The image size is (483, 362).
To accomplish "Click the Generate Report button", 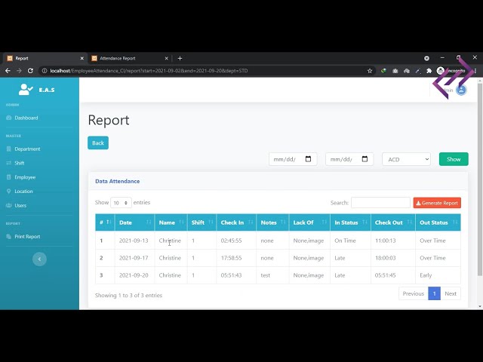I will coord(437,203).
